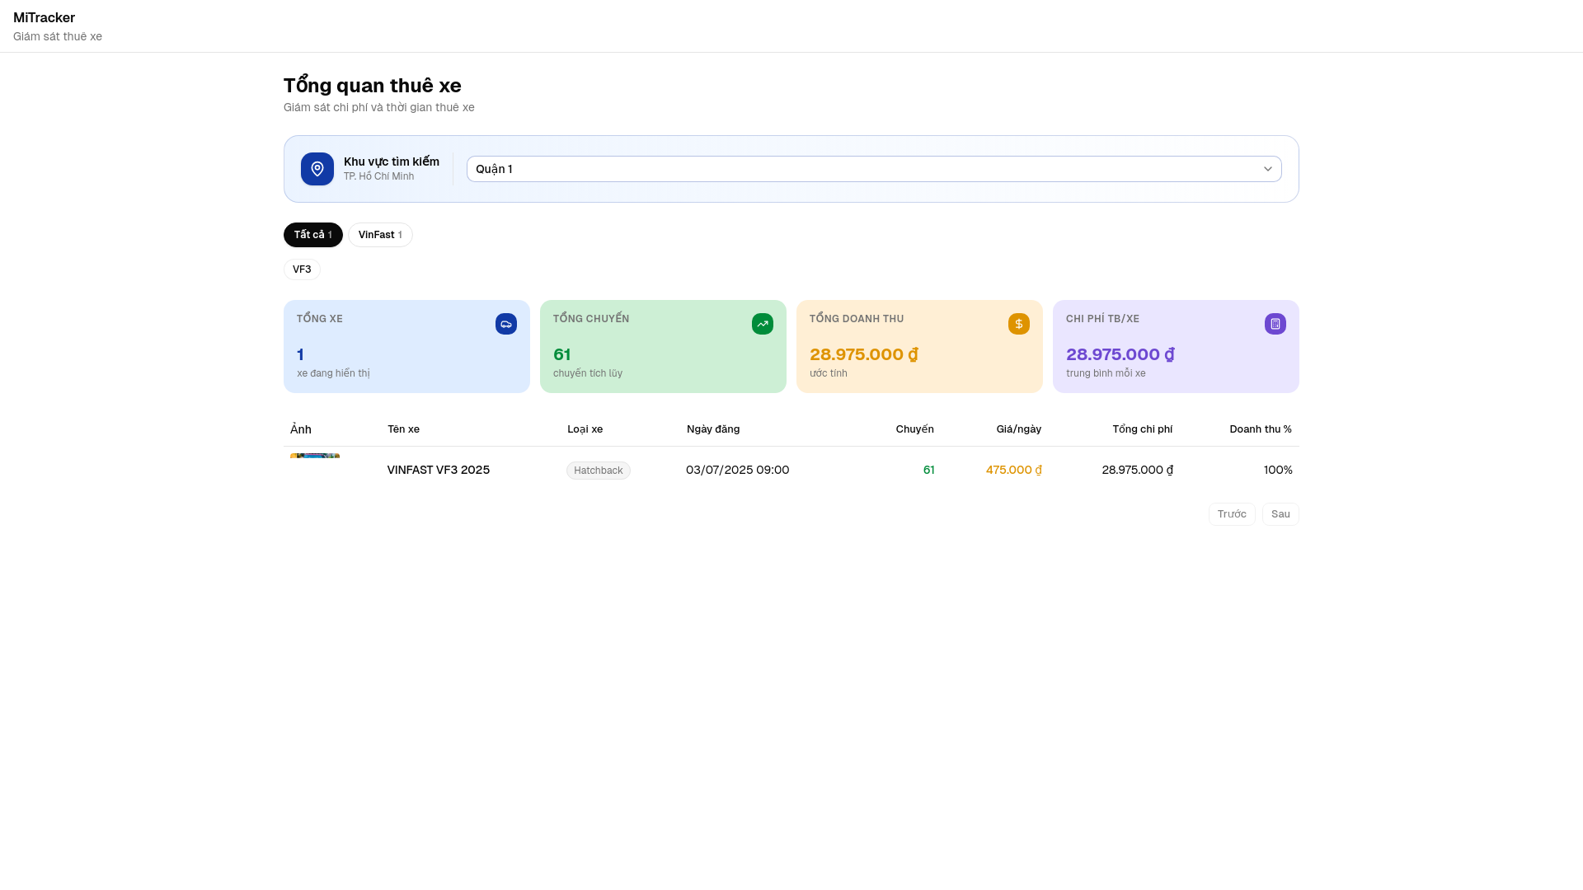Click the daily price 475.000 ₫
The height and width of the screenshot is (890, 1583).
pyautogui.click(x=1014, y=470)
